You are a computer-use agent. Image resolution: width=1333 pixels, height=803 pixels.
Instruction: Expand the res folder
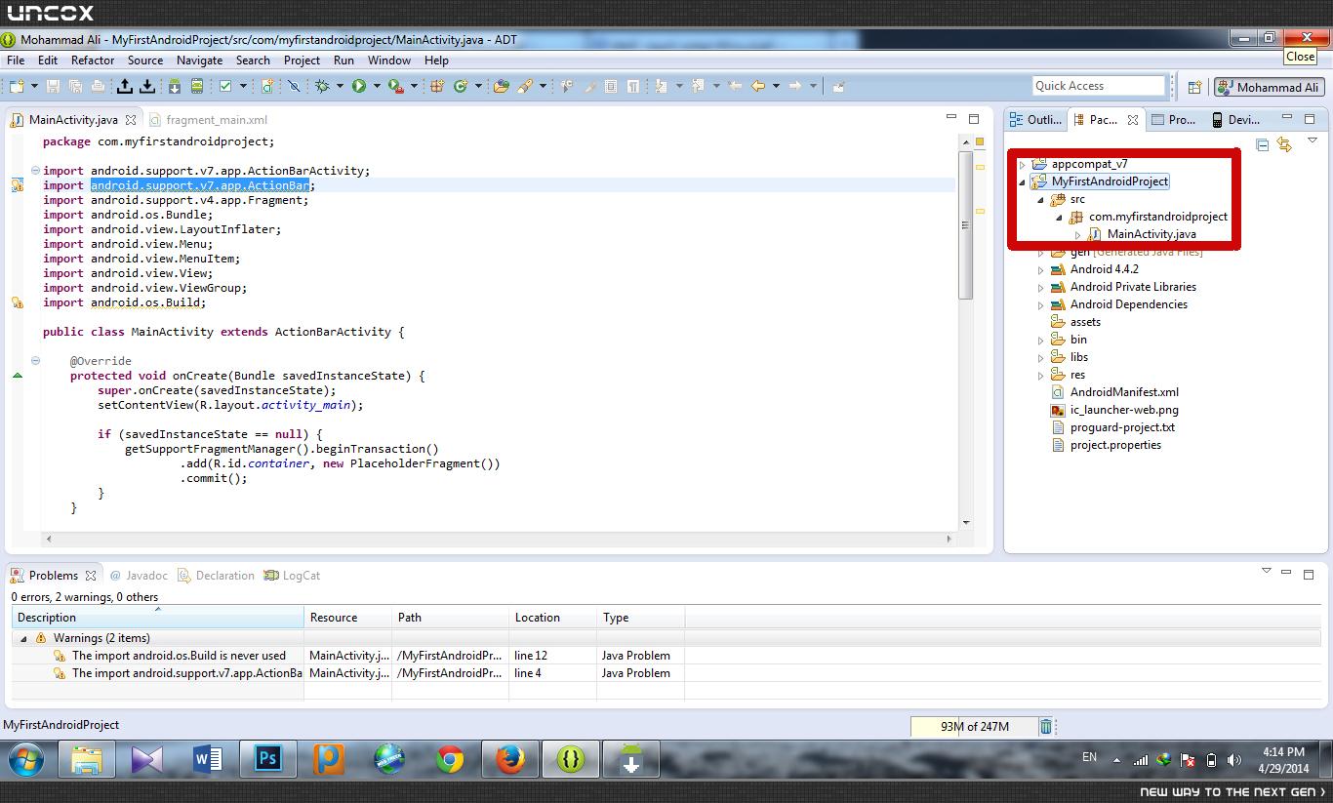pyautogui.click(x=1040, y=376)
